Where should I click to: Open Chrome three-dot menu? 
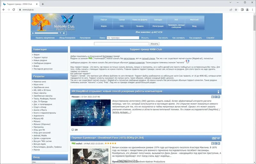(x=252, y=10)
